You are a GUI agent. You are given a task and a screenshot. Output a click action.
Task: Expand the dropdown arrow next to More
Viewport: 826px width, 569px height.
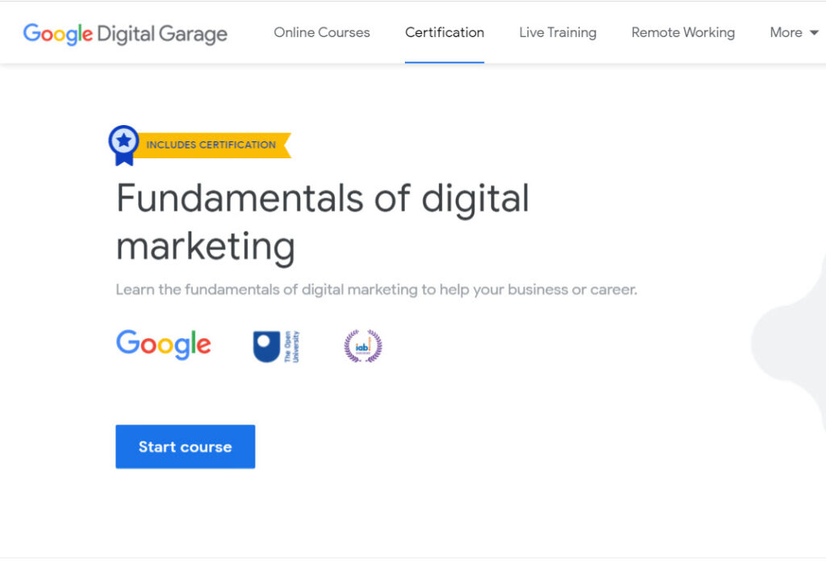[814, 33]
